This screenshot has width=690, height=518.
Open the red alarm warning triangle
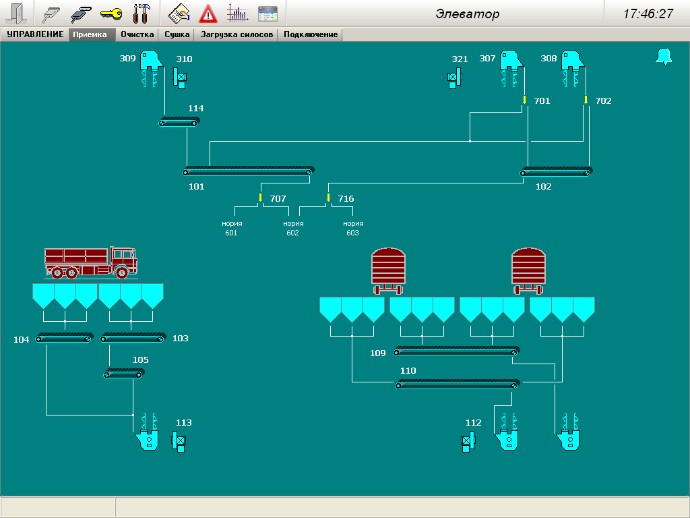[x=208, y=13]
